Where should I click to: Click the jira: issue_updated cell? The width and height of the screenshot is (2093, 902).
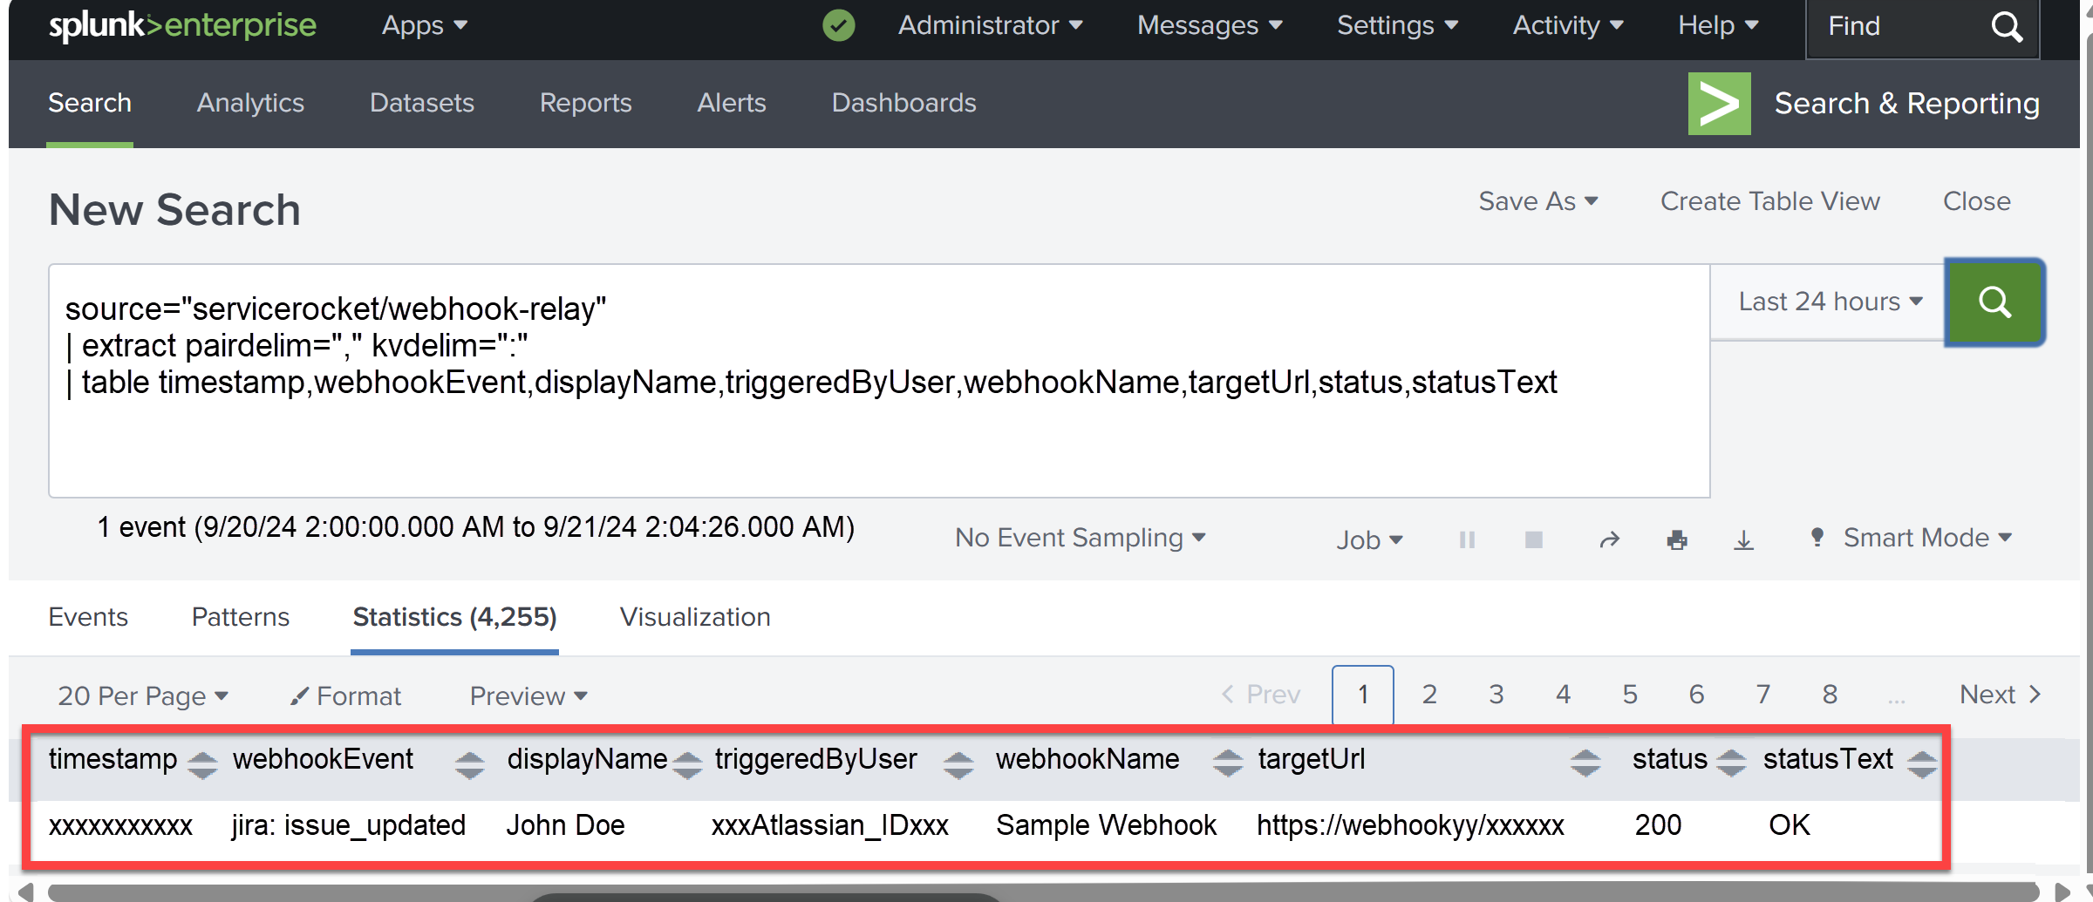(x=349, y=825)
